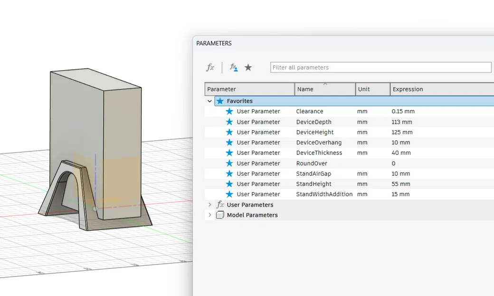This screenshot has height=296, width=494.
Task: Click inside the Filter all parameters search box
Action: tap(380, 67)
